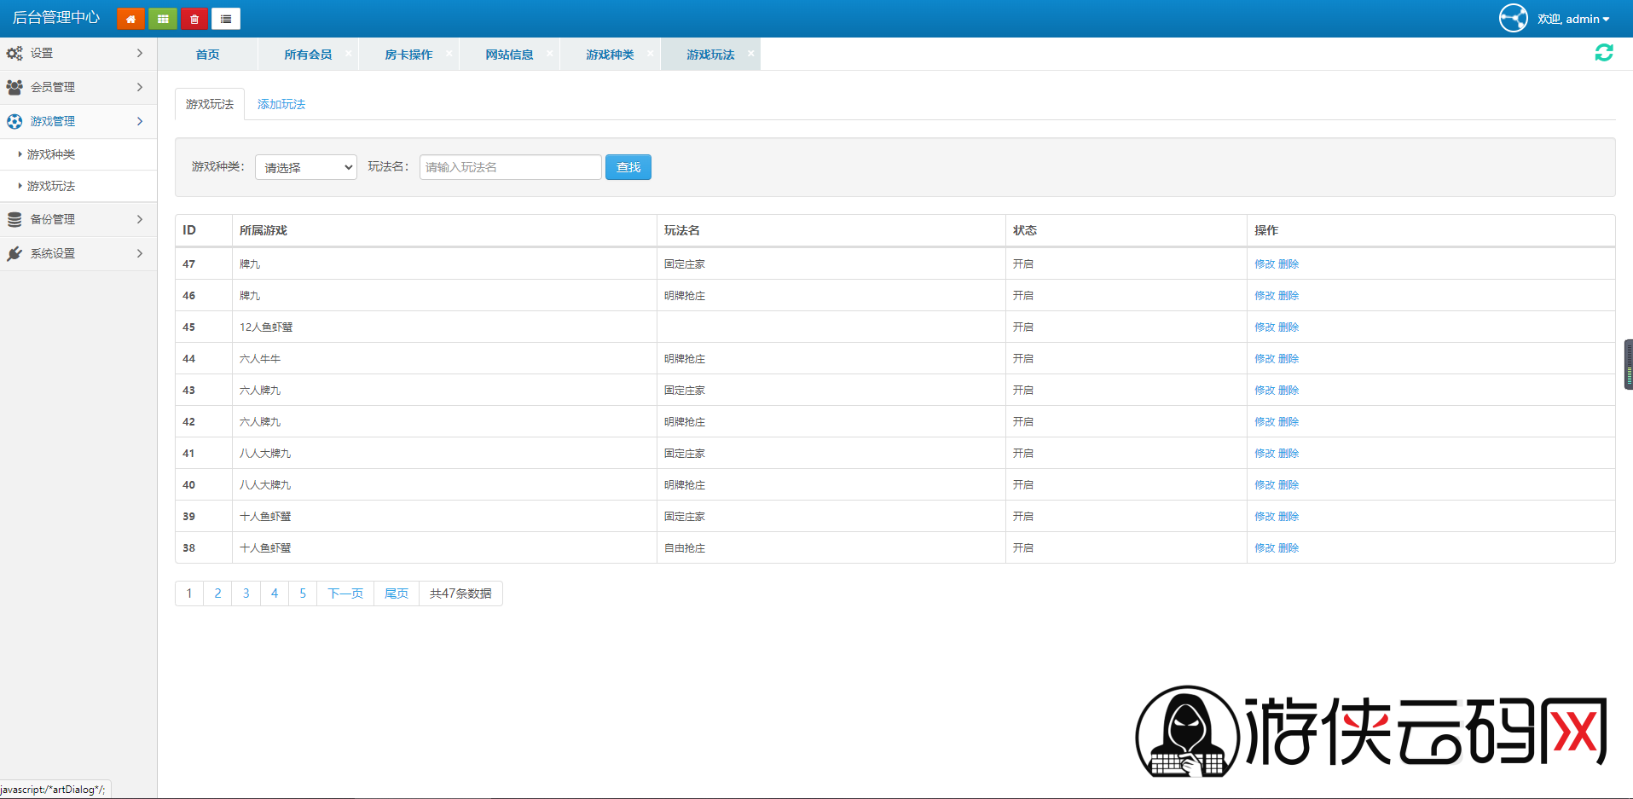
Task: Close the 游戏玩法 tab
Action: coord(750,53)
